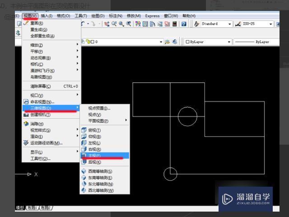
Task: Open the Undo history dropdown arrow
Action: [x=88, y=24]
